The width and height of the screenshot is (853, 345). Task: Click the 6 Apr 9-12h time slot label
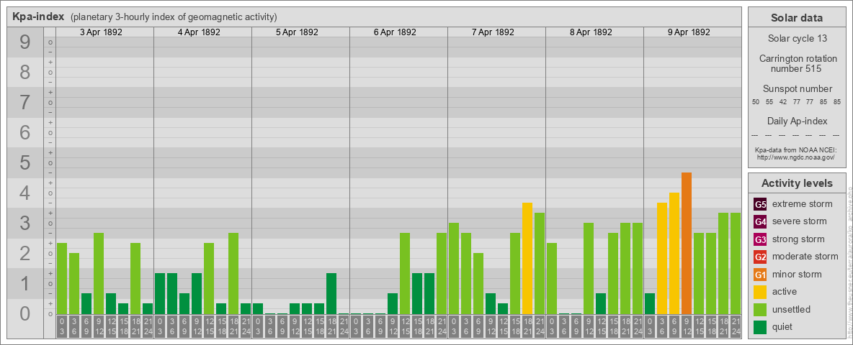tap(393, 326)
